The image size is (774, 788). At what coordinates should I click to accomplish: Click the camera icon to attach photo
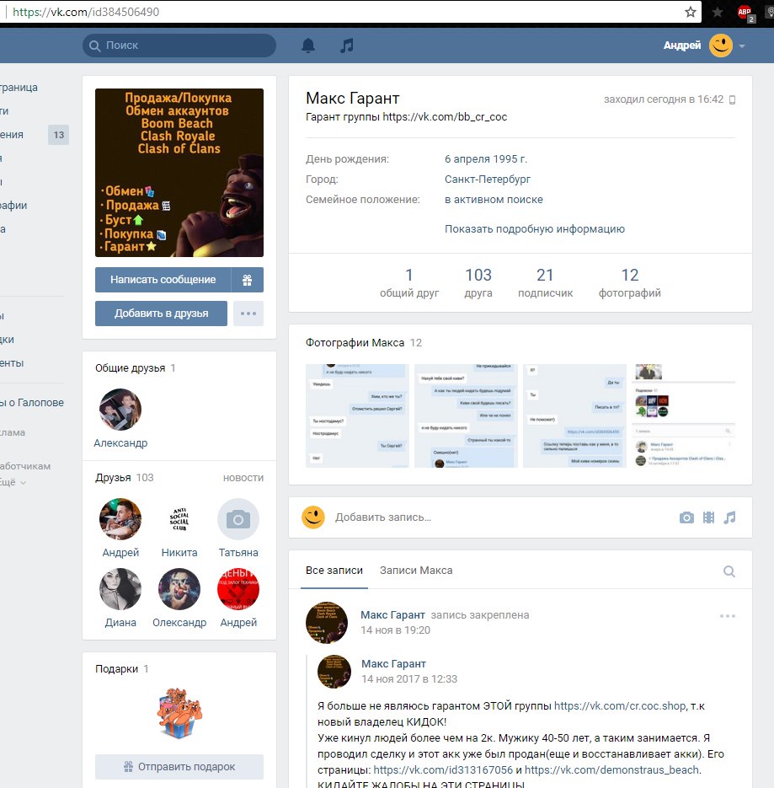coord(686,517)
